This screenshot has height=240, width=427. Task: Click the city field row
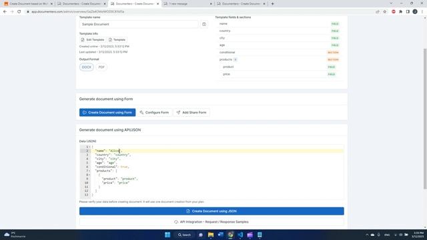pyautogui.click(x=279, y=38)
